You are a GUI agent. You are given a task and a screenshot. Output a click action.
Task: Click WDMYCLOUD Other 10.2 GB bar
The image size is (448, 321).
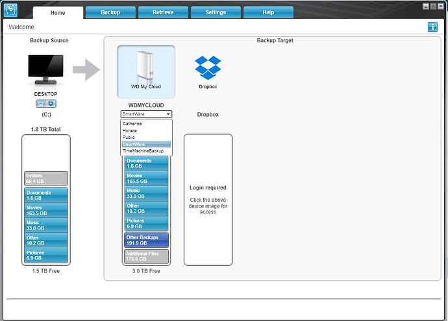coord(146,208)
